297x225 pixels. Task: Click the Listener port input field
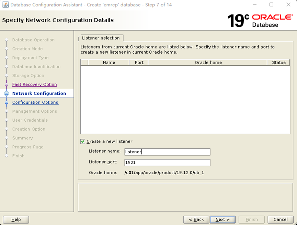(x=167, y=162)
